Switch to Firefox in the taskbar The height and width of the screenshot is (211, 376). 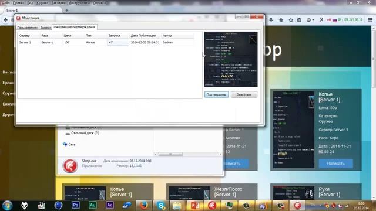tap(144, 206)
